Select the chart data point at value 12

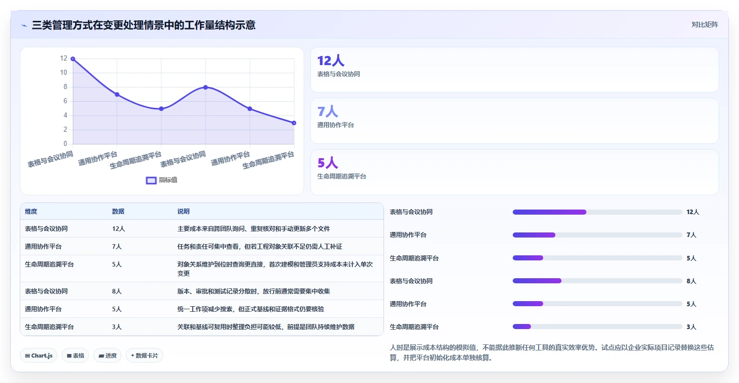[x=73, y=59]
